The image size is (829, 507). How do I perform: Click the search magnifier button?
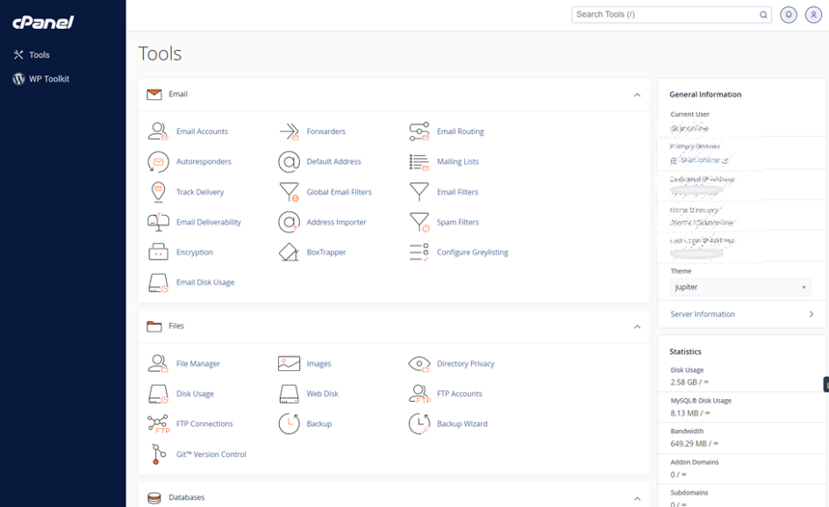[x=763, y=14]
